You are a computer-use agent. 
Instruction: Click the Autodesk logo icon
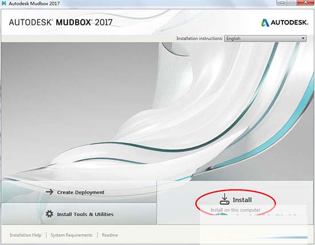coord(265,22)
